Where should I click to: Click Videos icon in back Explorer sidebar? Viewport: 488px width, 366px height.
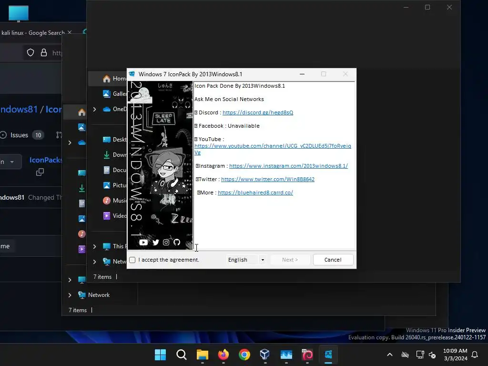(x=82, y=249)
